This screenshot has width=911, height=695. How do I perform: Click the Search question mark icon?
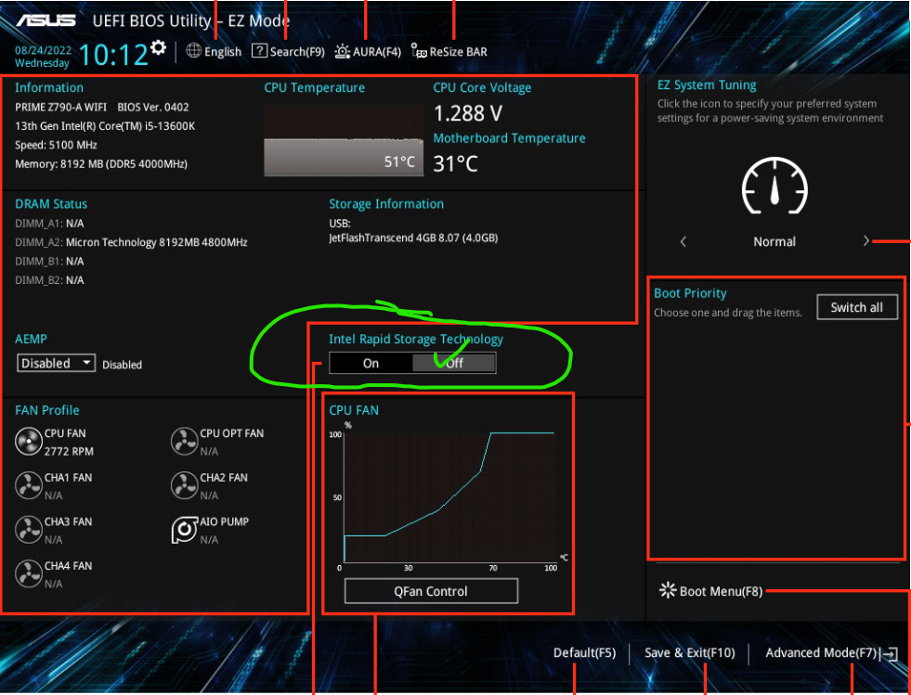point(259,50)
